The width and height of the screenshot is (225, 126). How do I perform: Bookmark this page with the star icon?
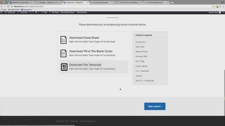pyautogui.click(x=213, y=6)
